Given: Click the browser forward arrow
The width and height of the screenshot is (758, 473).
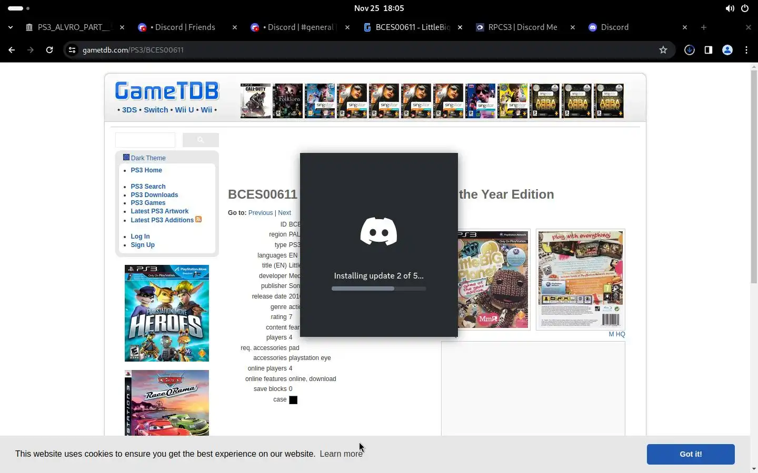Looking at the screenshot, I should pyautogui.click(x=31, y=50).
